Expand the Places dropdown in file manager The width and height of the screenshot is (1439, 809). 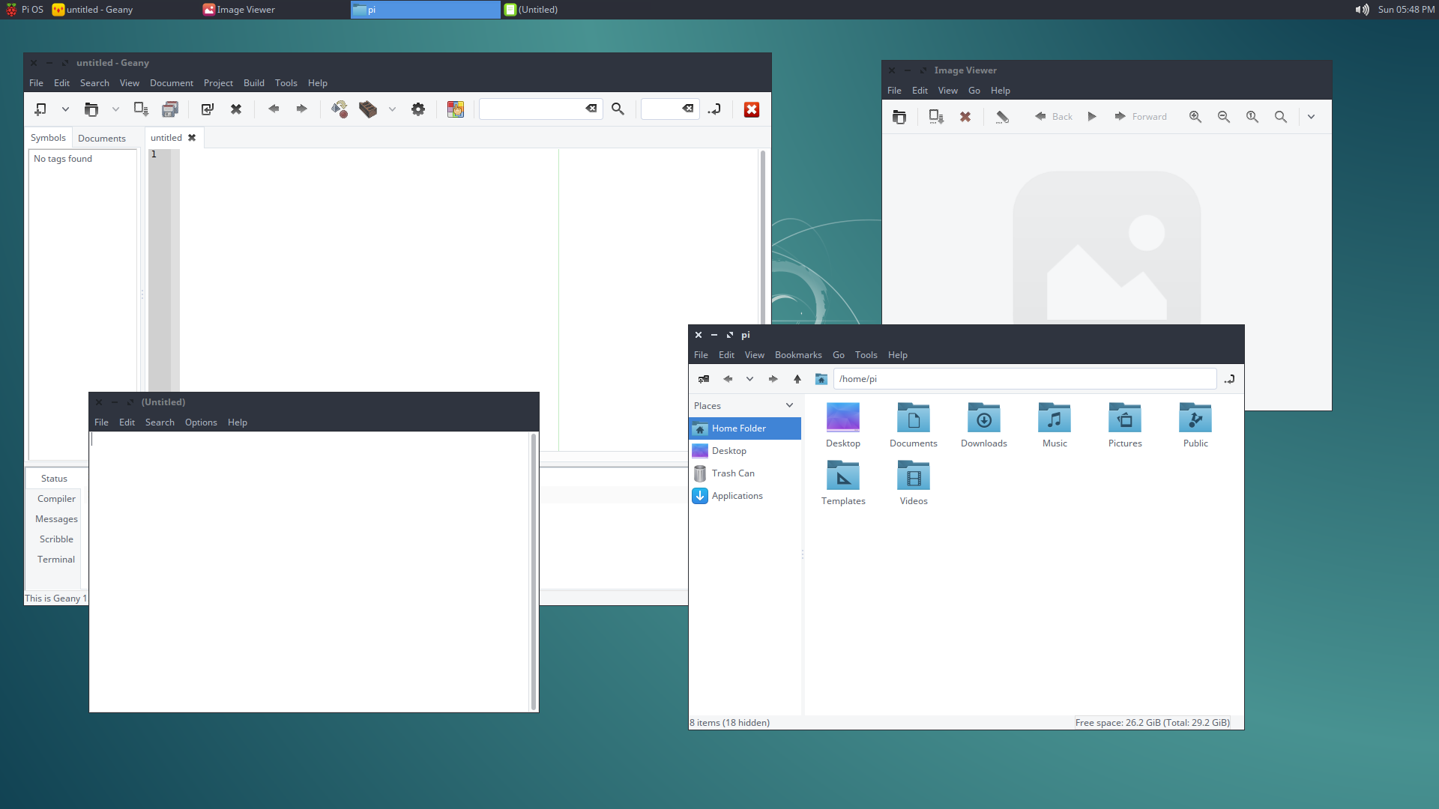(789, 405)
